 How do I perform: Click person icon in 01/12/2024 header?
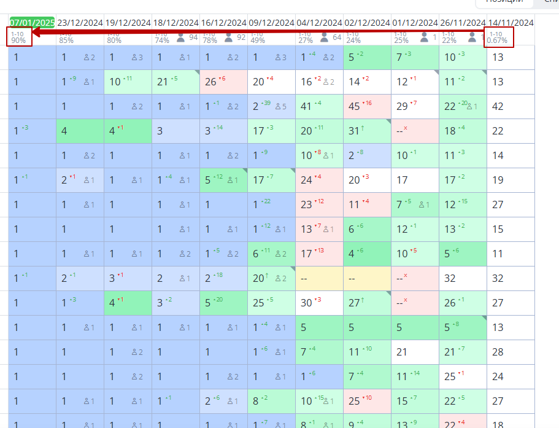pyautogui.click(x=424, y=37)
